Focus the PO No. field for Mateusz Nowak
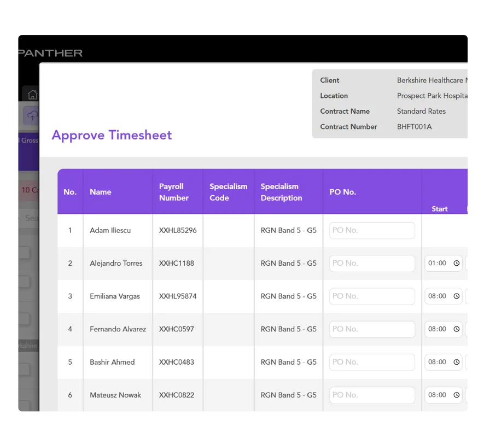This screenshot has width=478, height=444. (372, 395)
